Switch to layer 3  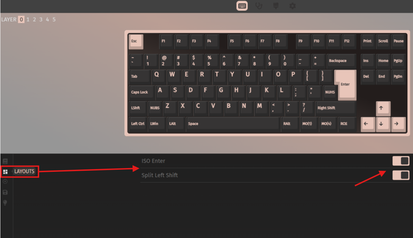41,20
